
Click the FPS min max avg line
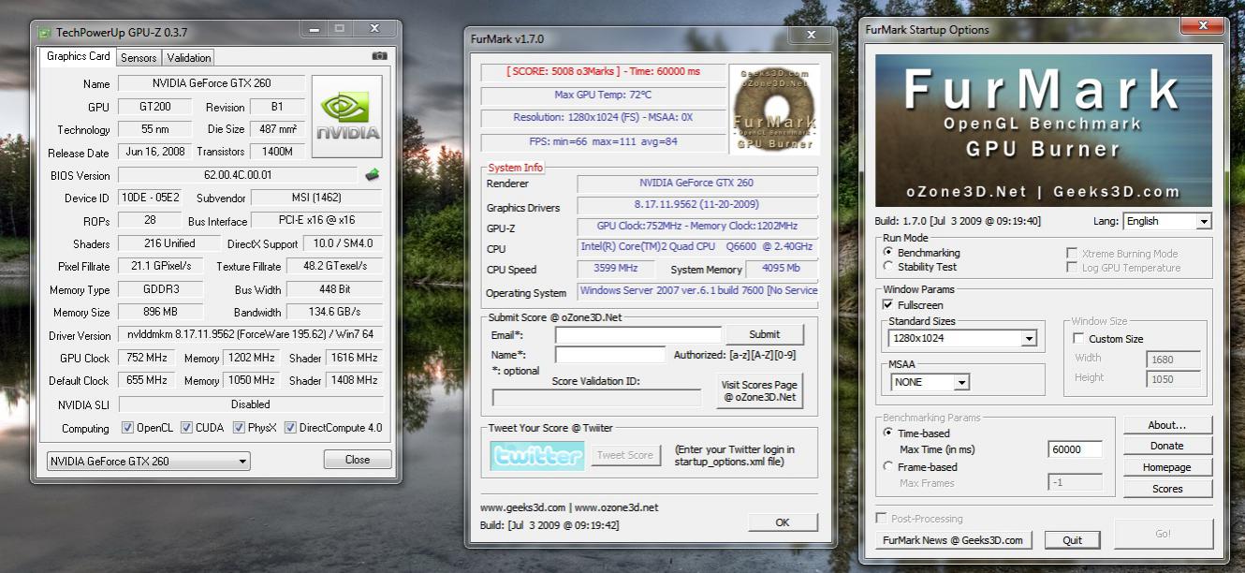pyautogui.click(x=602, y=142)
